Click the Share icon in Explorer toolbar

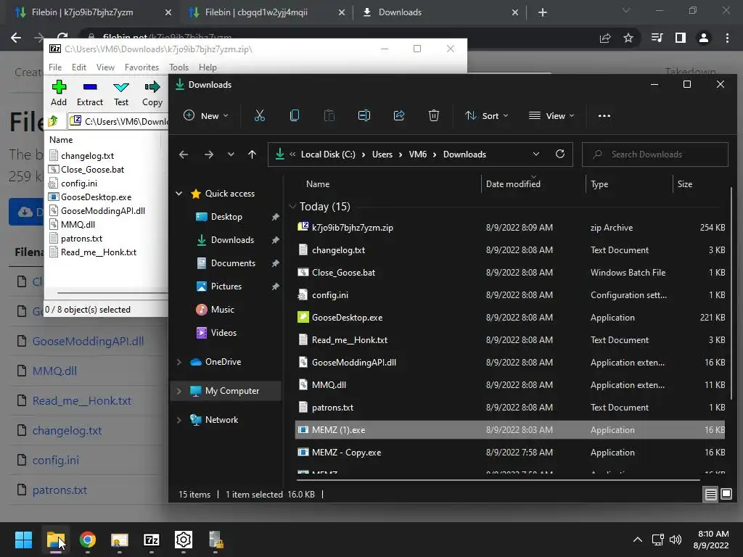(x=399, y=115)
